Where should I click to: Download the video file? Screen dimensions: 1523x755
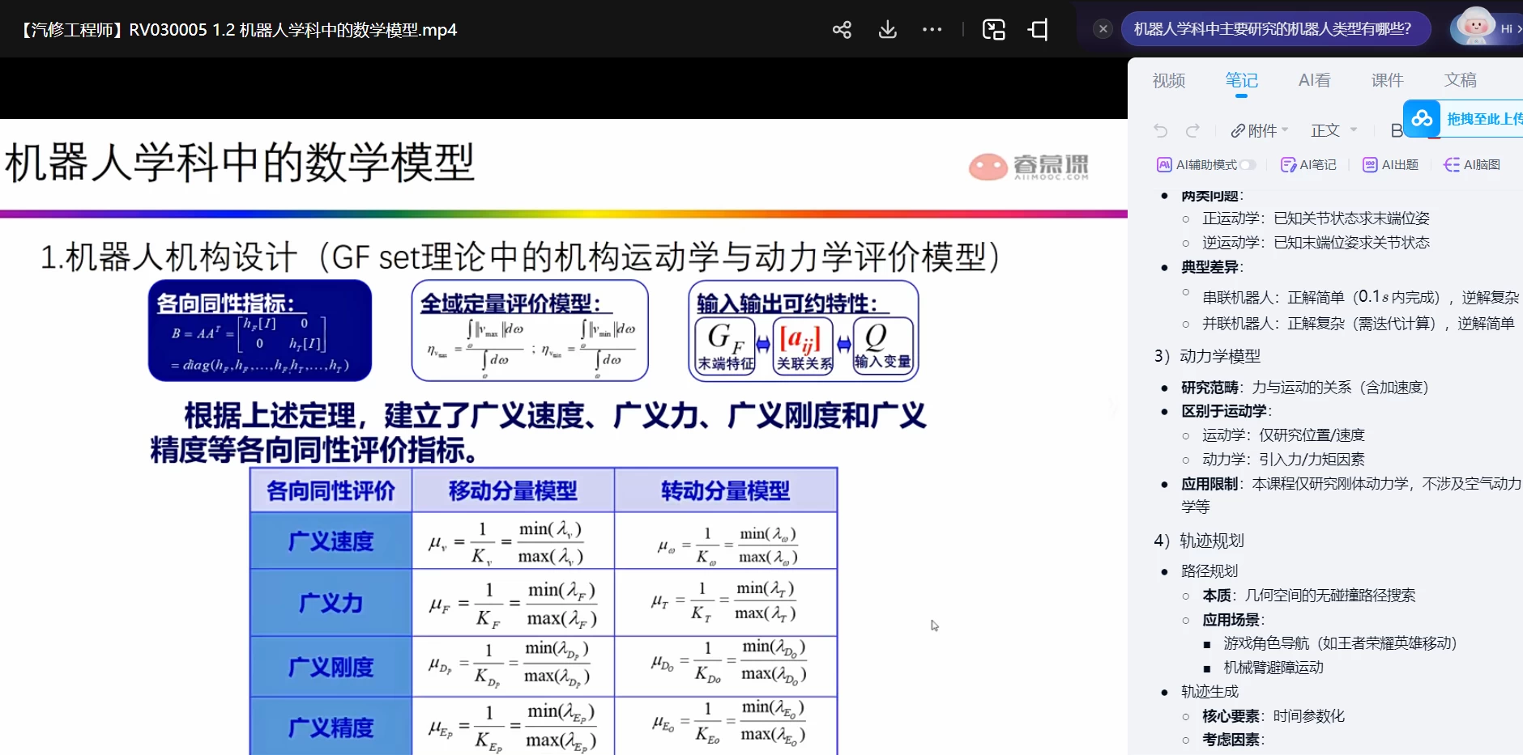click(888, 28)
